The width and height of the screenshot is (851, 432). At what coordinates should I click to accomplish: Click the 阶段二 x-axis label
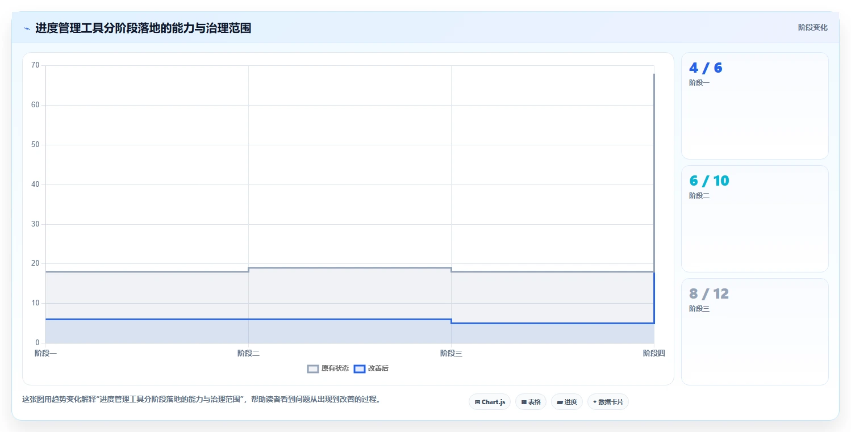(x=248, y=353)
